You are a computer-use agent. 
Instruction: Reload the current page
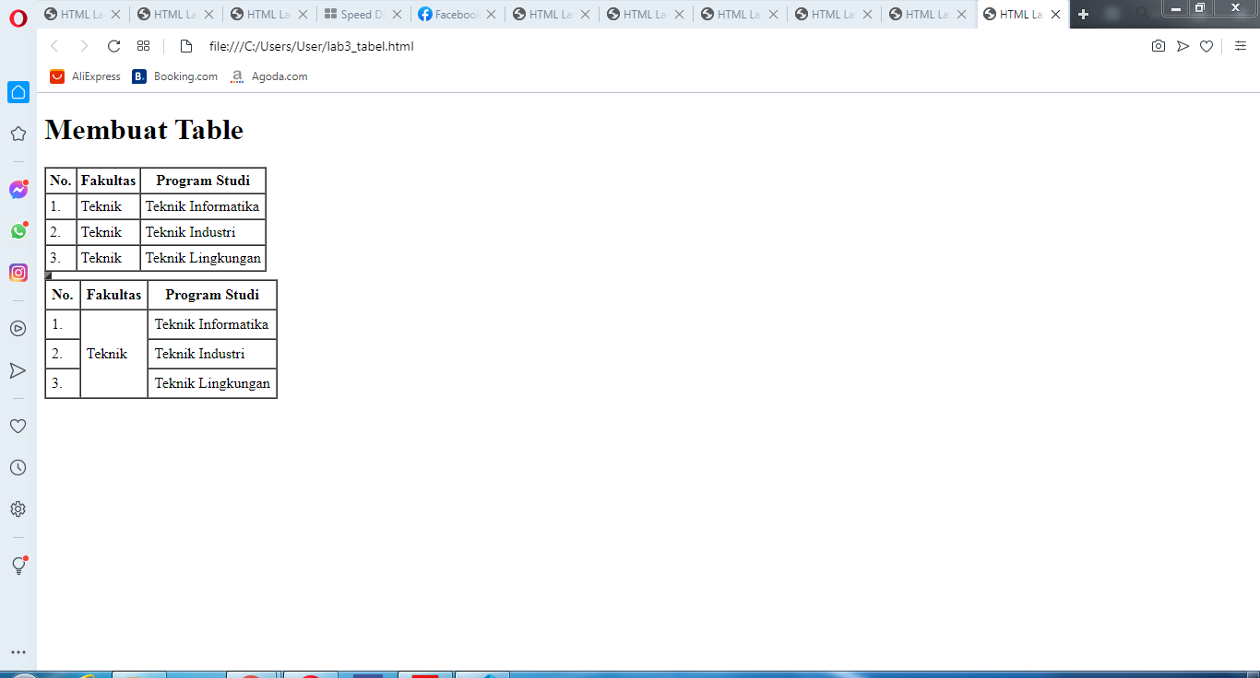[113, 45]
